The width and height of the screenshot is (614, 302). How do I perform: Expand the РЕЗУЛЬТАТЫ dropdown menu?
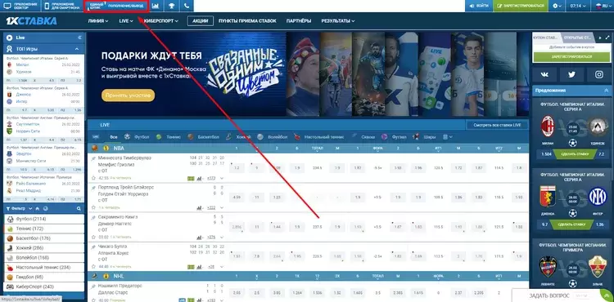pos(338,21)
